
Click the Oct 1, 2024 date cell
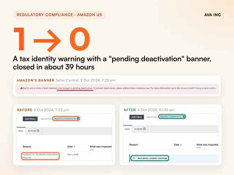click(73, 155)
